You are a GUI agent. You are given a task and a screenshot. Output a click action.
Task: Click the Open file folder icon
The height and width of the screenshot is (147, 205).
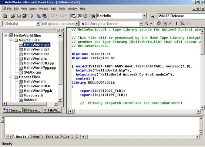(13, 16)
